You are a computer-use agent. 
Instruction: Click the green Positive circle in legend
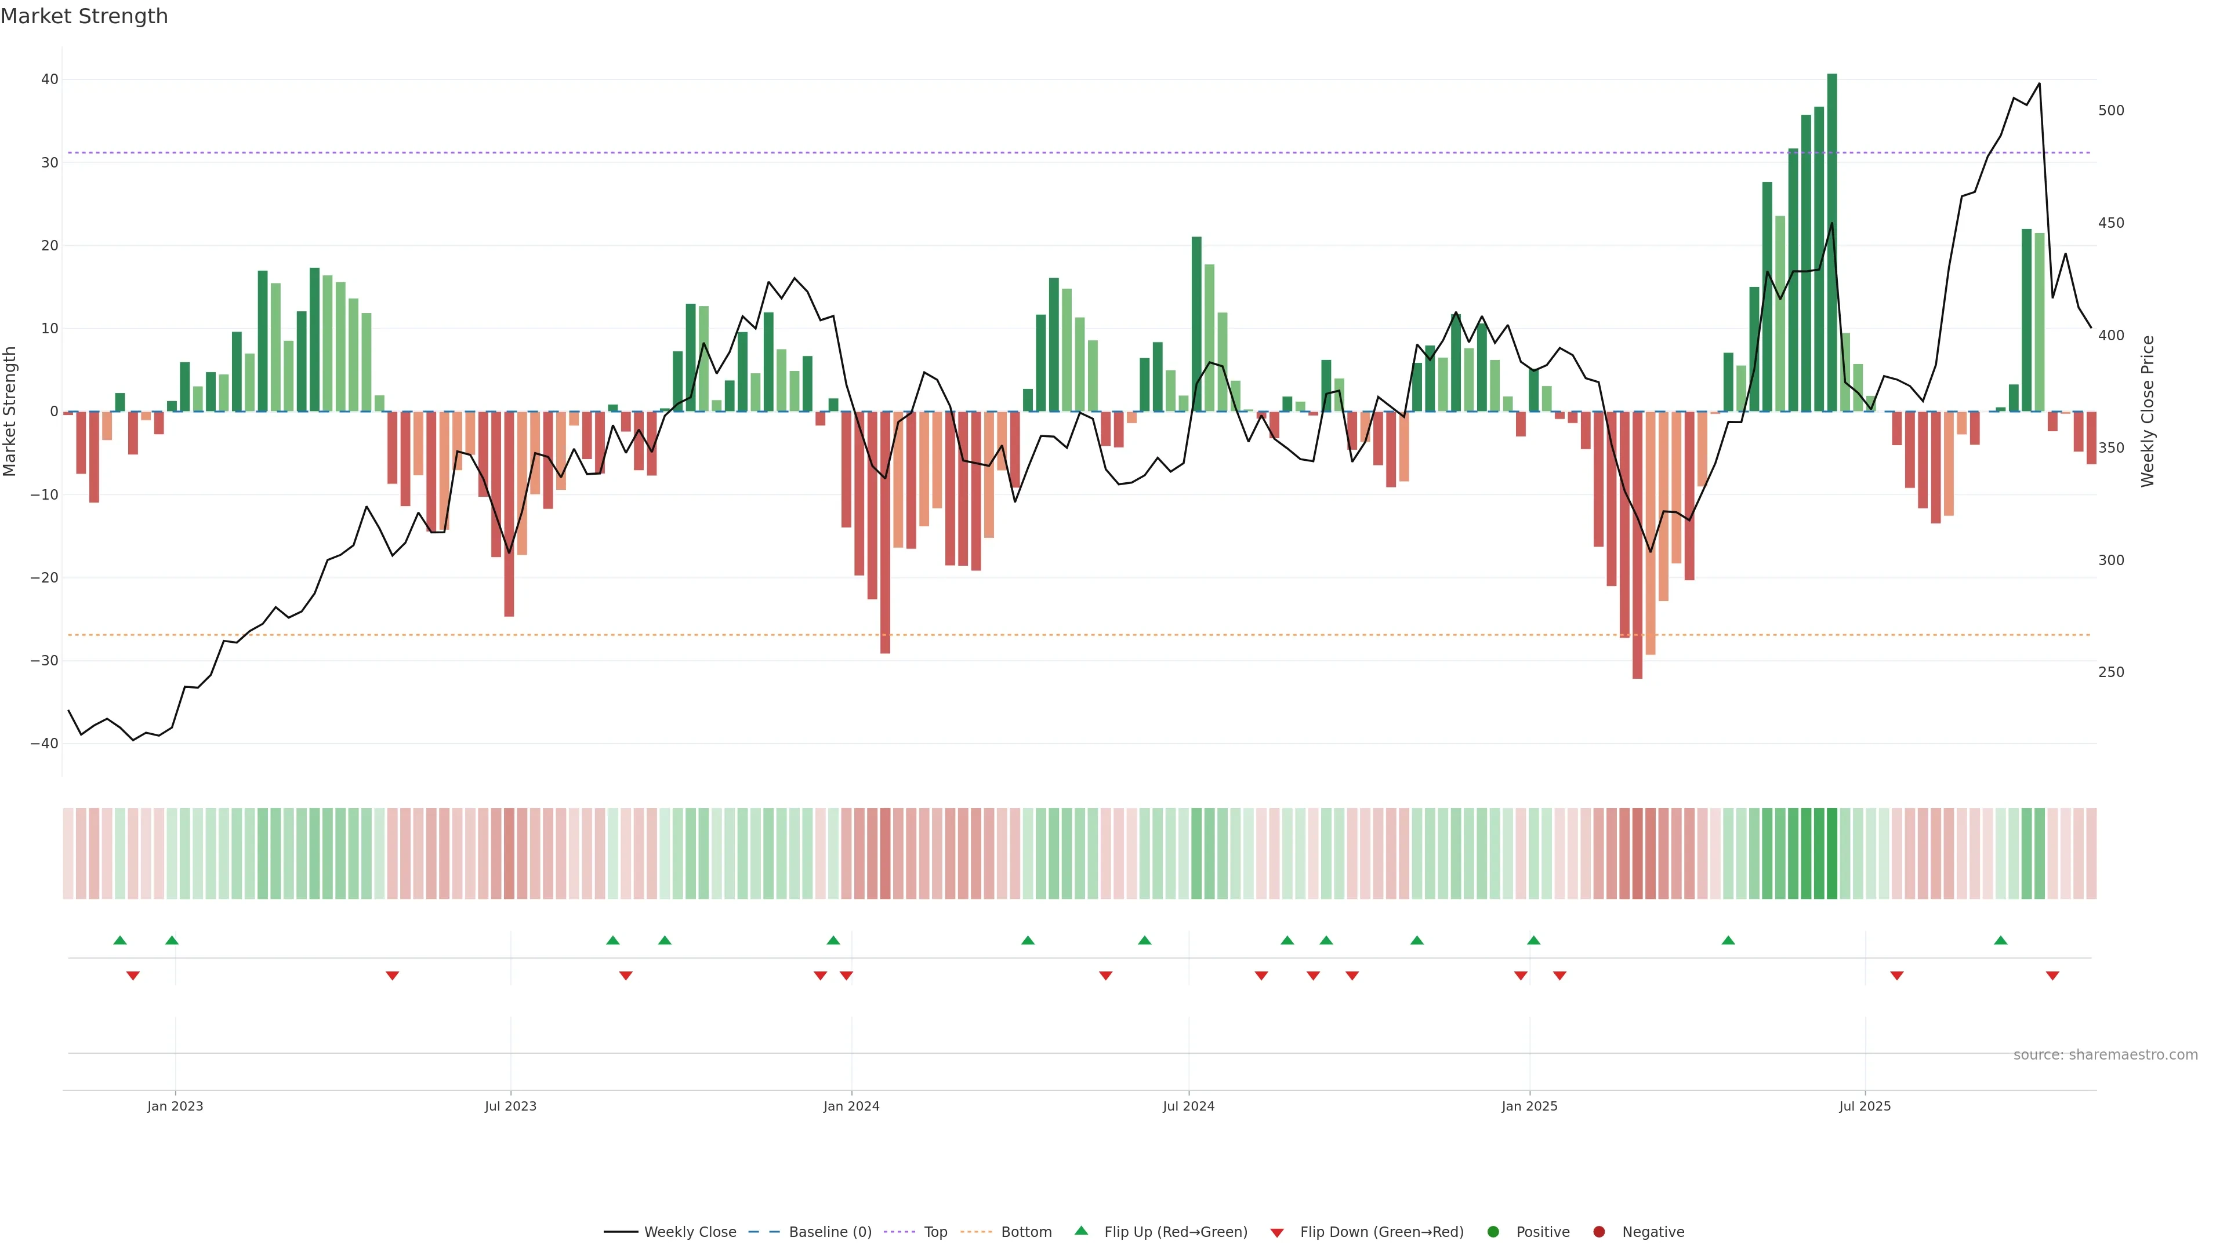tap(1493, 1232)
